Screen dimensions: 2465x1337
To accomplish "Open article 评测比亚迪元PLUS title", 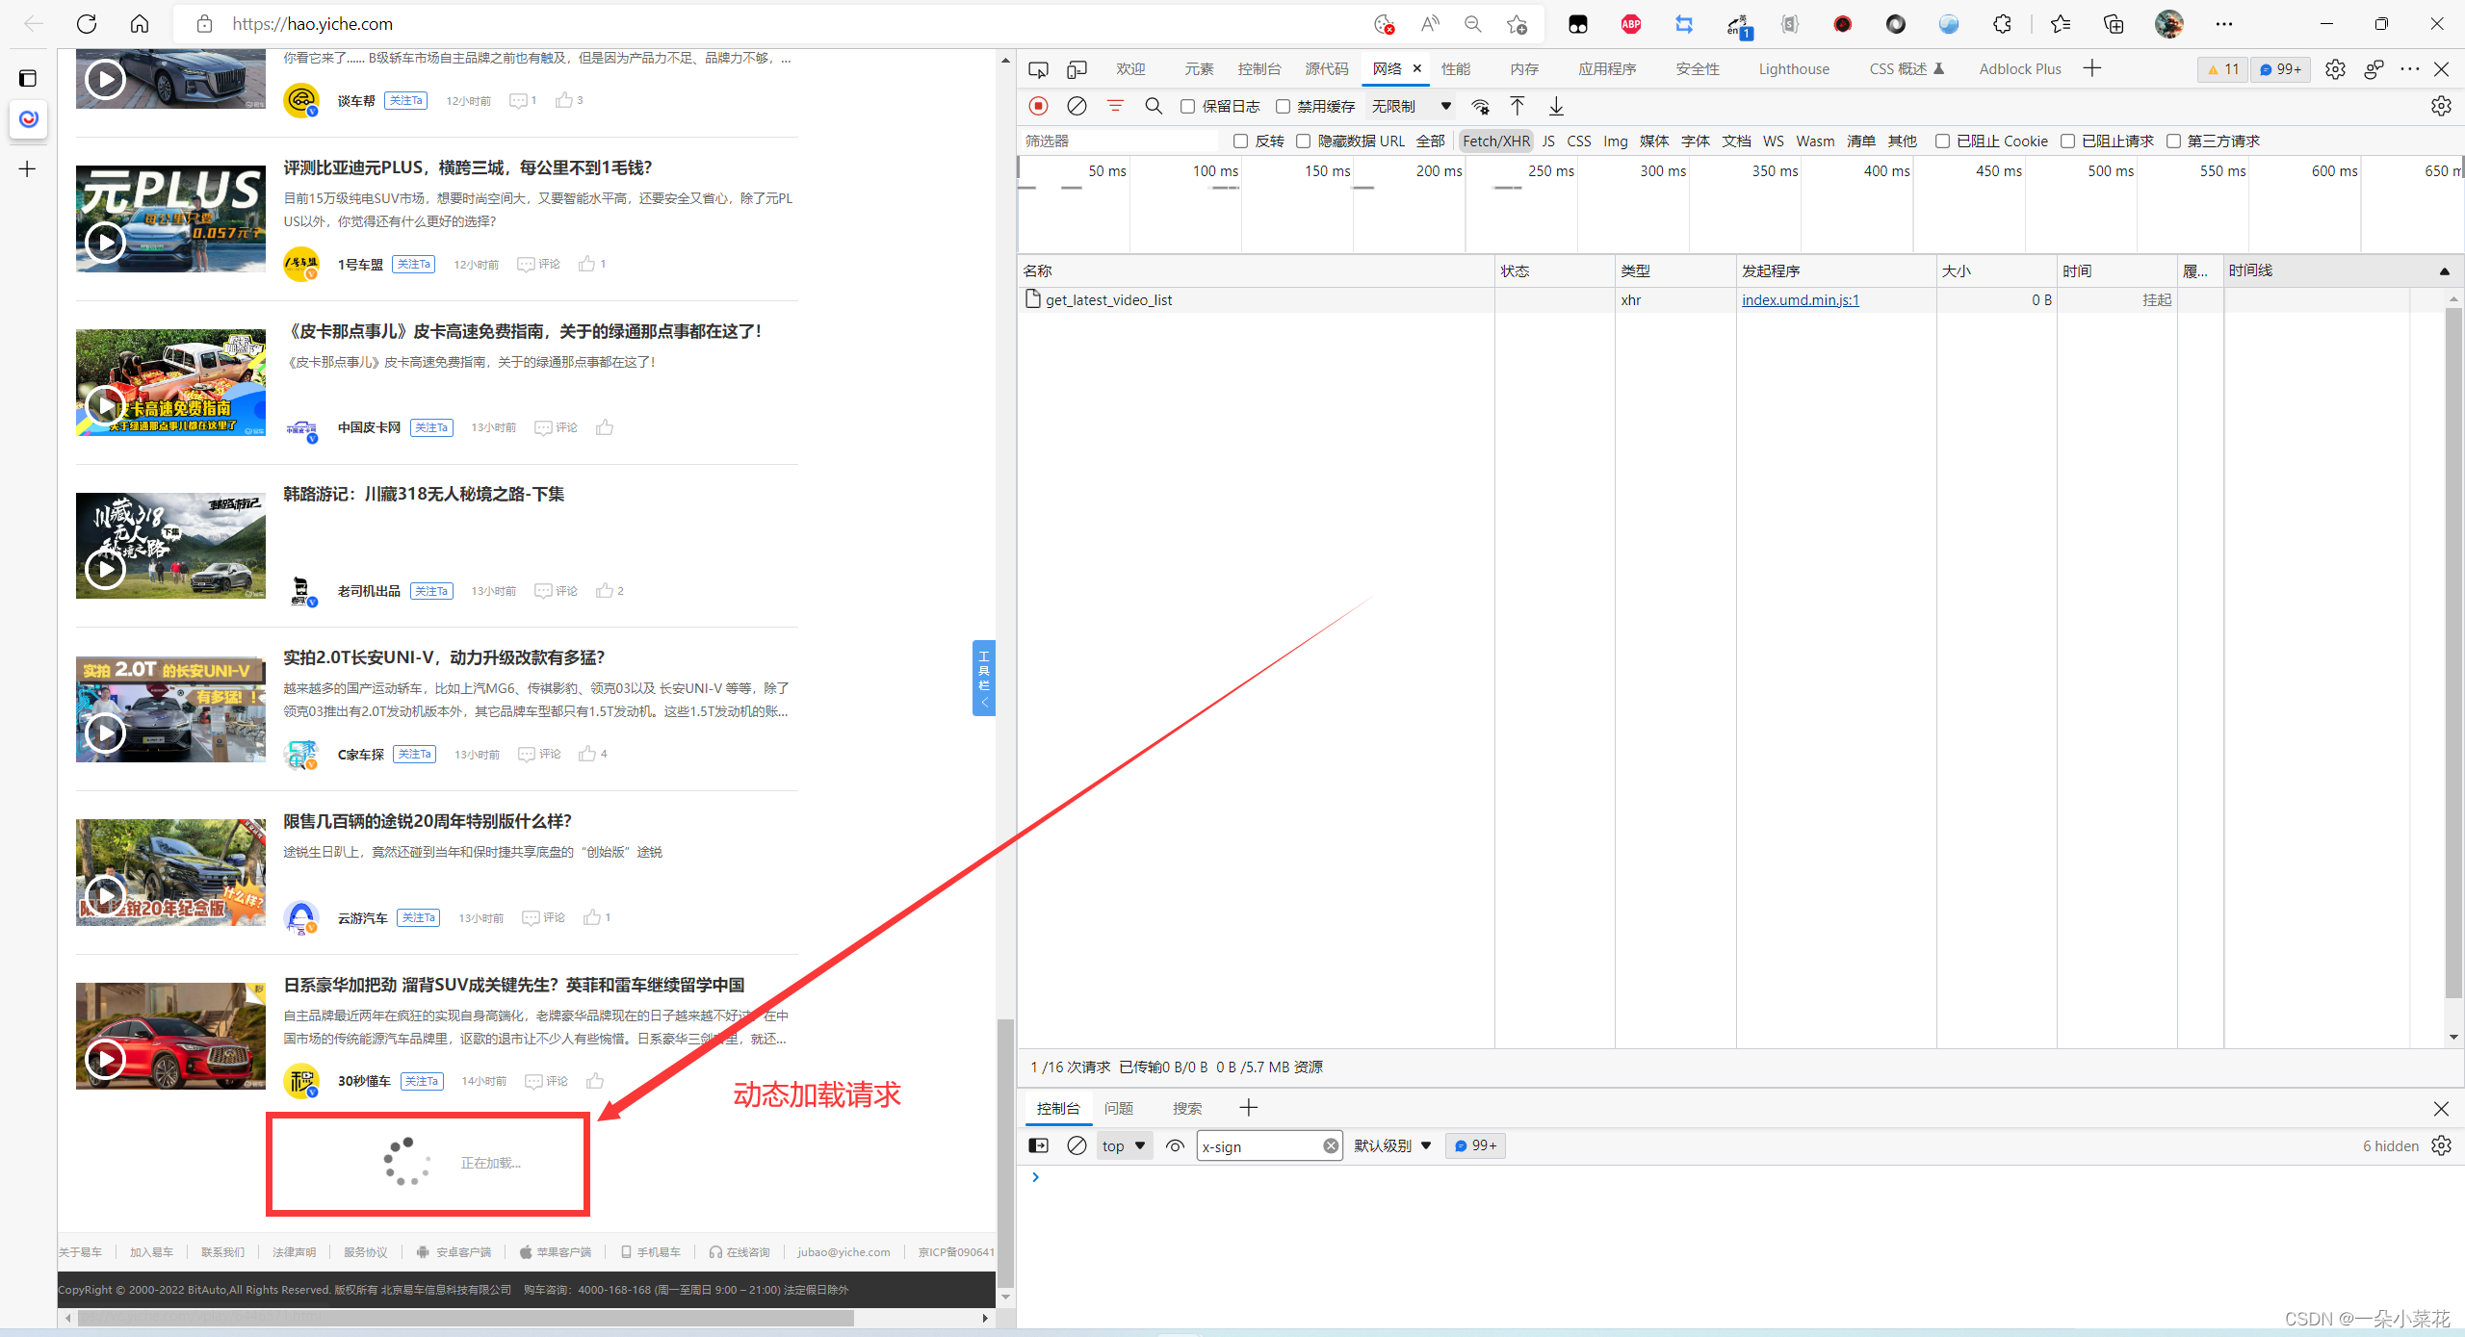I will pyautogui.click(x=468, y=167).
